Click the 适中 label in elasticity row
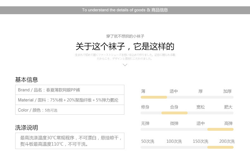This screenshot has height=161, width=250. coord(201,124)
